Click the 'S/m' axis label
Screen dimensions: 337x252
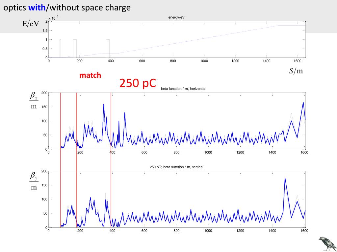coord(296,71)
